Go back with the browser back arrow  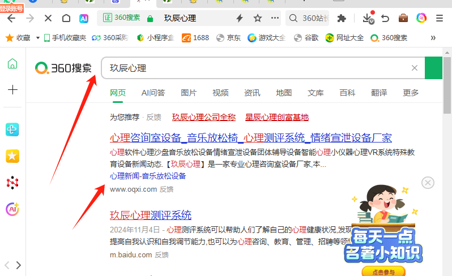click(11, 19)
